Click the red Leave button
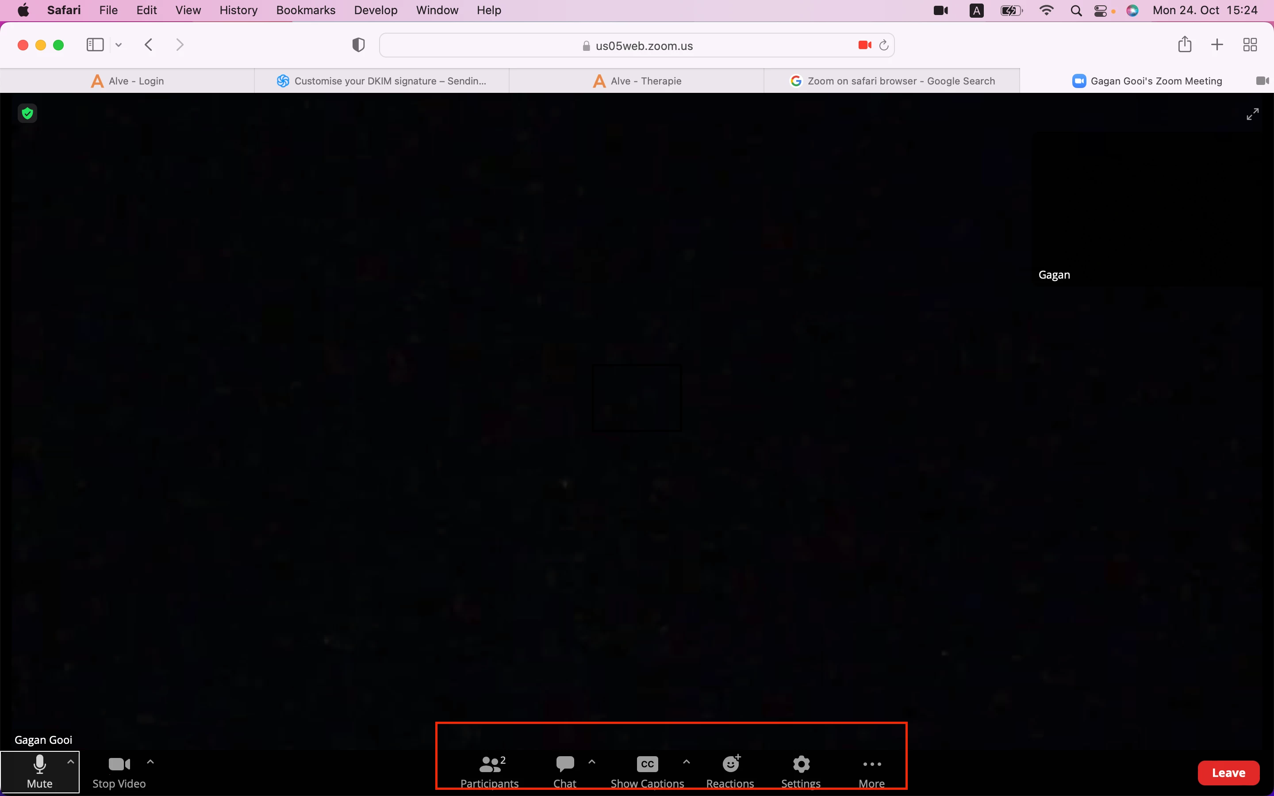 1228,772
